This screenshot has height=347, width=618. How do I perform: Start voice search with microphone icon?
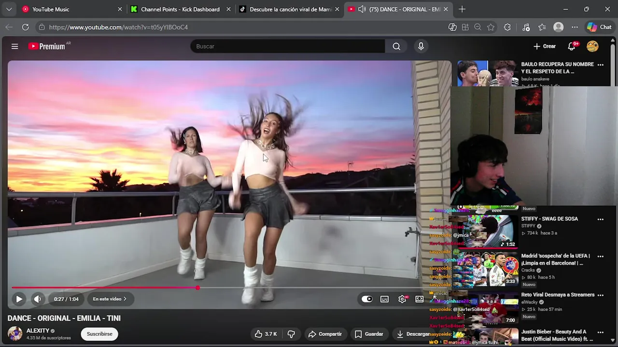[421, 46]
